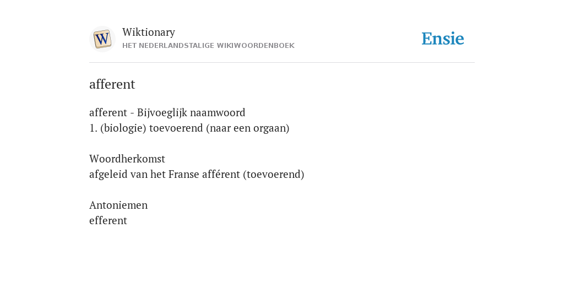Click the 'Woordherkomst' section label
The height and width of the screenshot is (282, 564).
click(127, 159)
